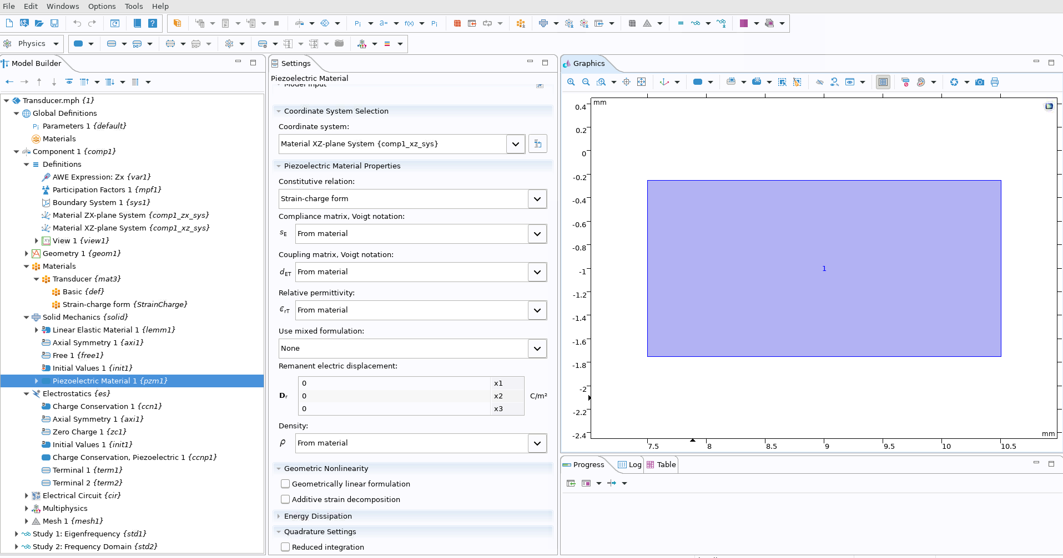
Task: Enable Reduced integration checkbox
Action: pos(285,547)
